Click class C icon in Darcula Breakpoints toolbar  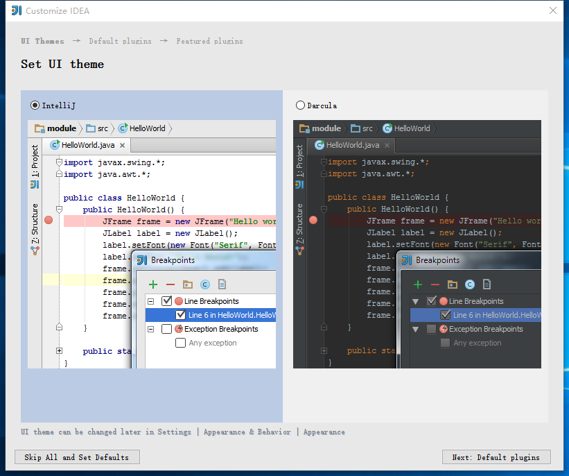click(470, 284)
